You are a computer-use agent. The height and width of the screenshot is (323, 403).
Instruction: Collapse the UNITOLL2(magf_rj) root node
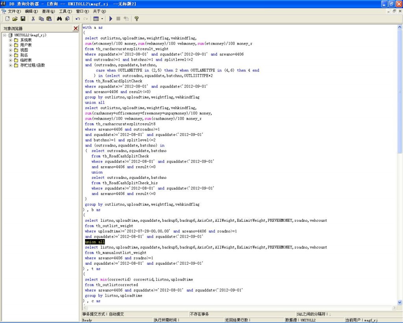pyautogui.click(x=5, y=35)
